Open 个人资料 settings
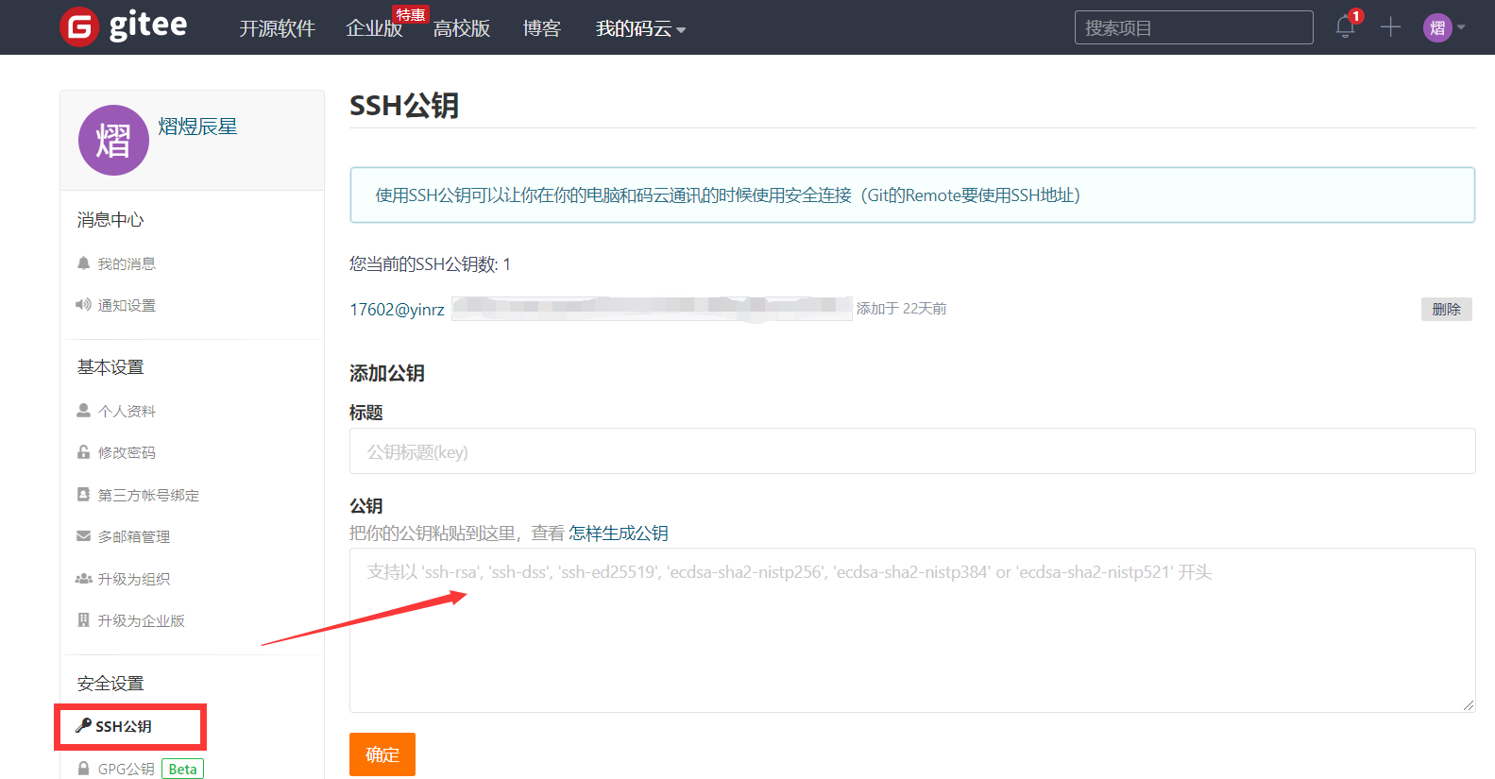 tap(127, 411)
